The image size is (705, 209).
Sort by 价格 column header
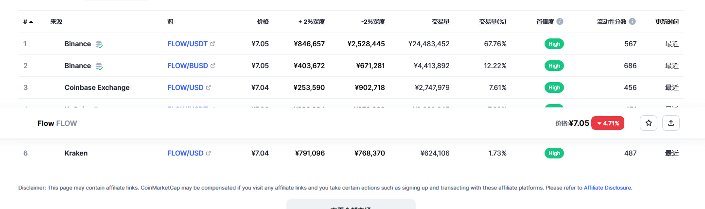(x=263, y=22)
